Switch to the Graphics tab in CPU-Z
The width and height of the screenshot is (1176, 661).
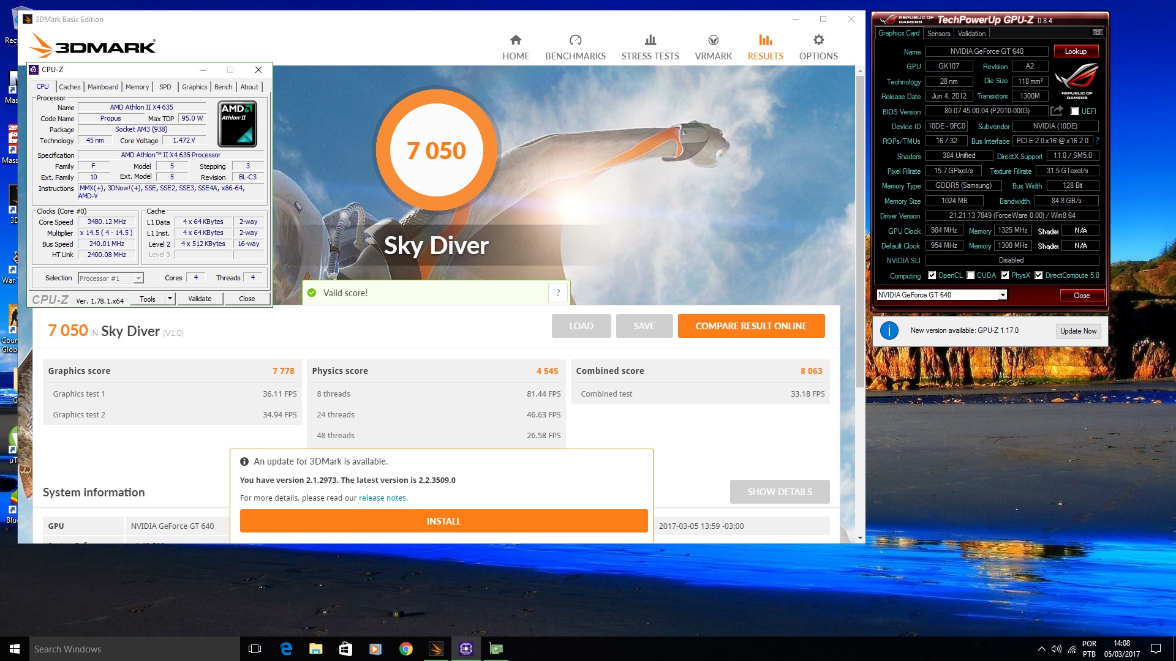pos(195,87)
